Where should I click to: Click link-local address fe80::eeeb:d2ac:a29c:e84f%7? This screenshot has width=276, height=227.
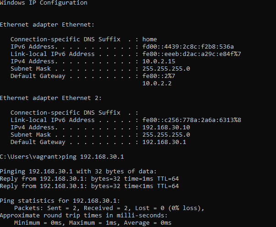coord(191,54)
